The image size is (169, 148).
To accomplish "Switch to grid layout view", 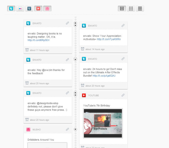I will pyautogui.click(x=131, y=8).
